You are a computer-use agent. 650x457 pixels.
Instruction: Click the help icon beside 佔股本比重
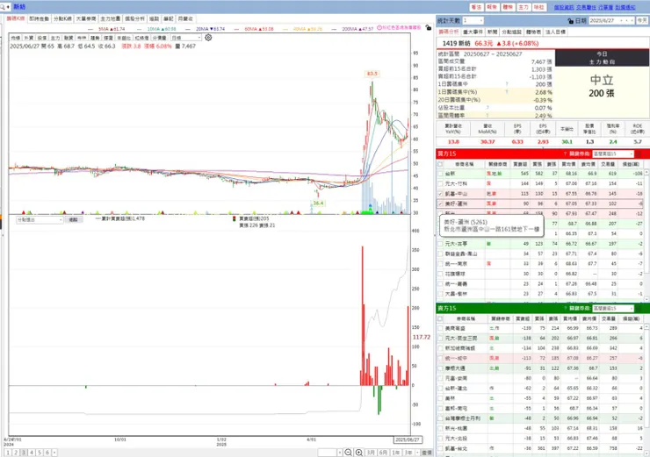(x=487, y=108)
